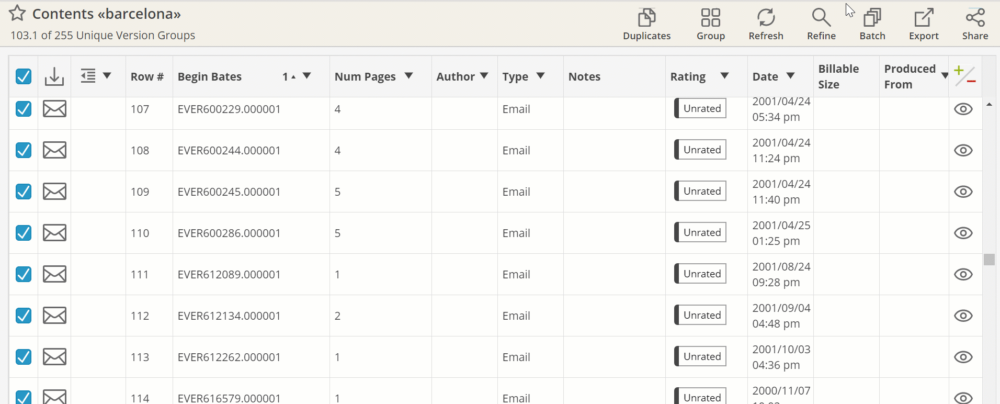Set rating on row 113 Unrated button

pos(700,356)
